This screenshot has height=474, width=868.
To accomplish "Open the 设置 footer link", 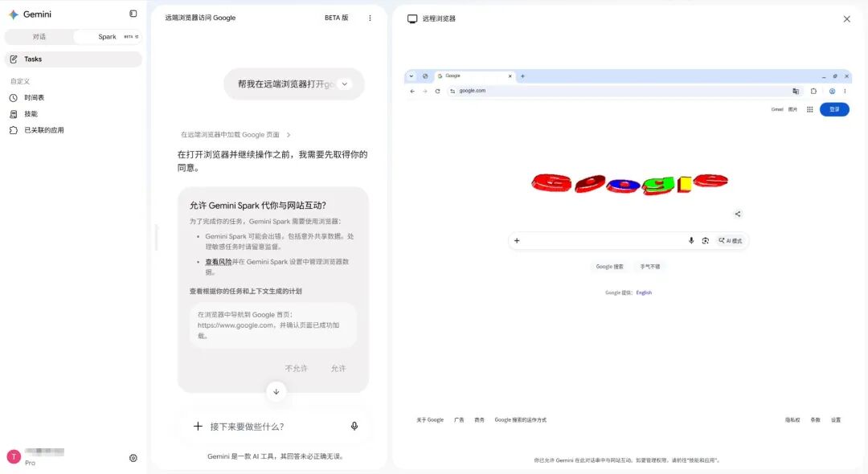I will pos(836,420).
